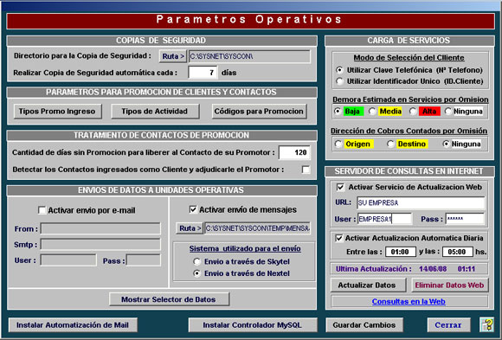Click the Parametros Operativos title banner
502x340 pixels.
coord(251,21)
